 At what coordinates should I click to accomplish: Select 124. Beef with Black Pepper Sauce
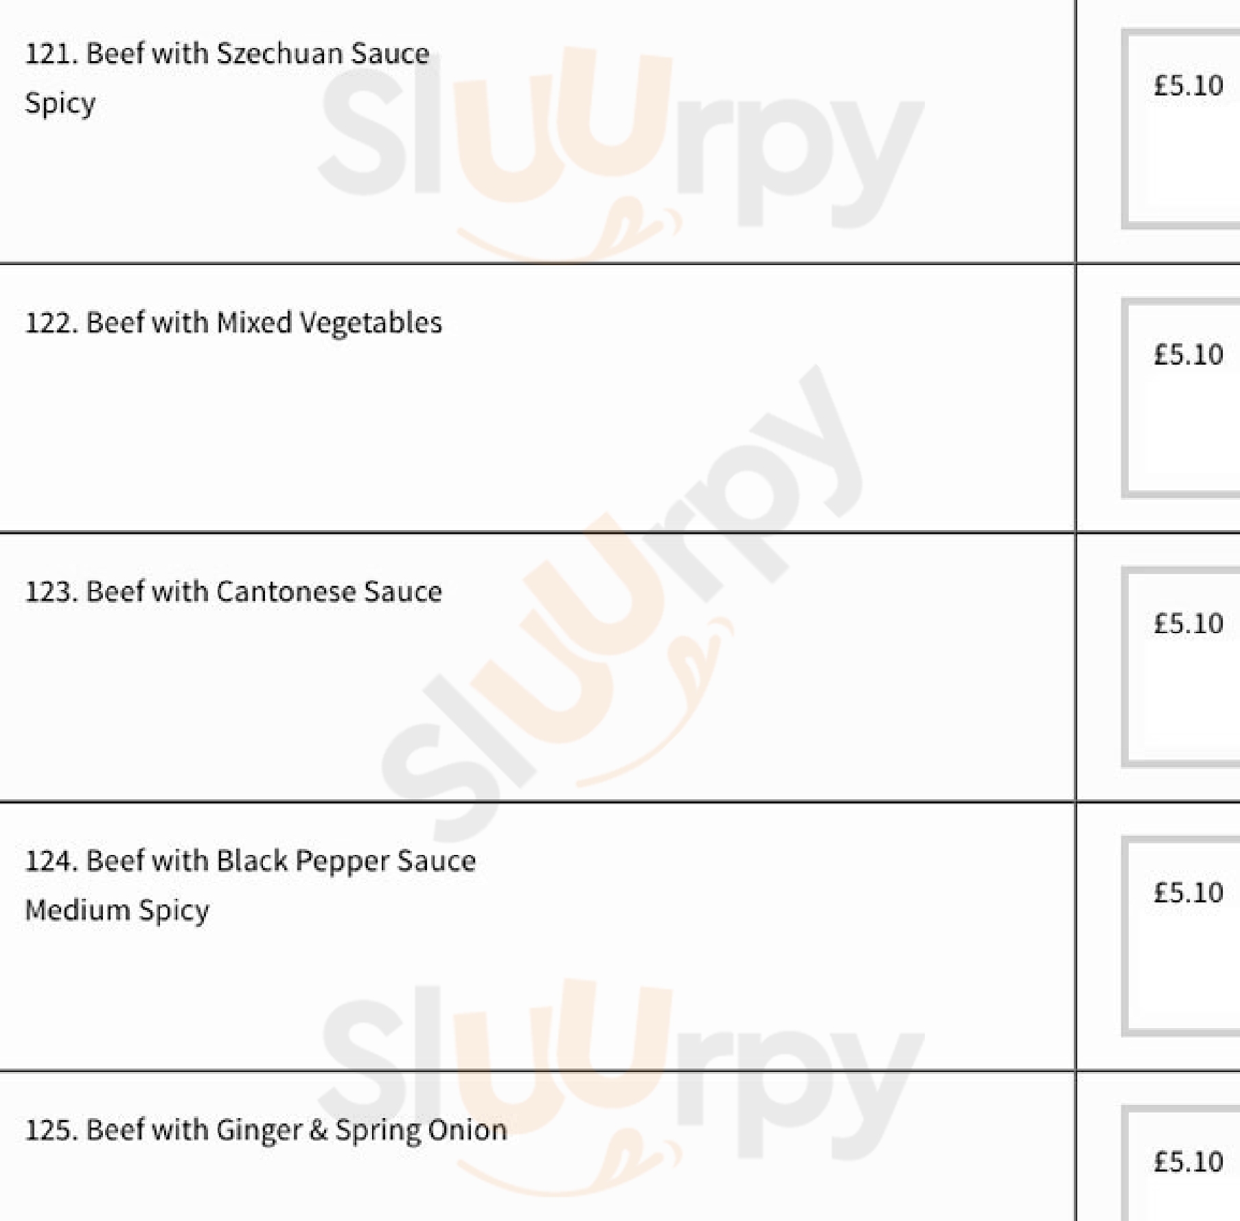pos(250,861)
